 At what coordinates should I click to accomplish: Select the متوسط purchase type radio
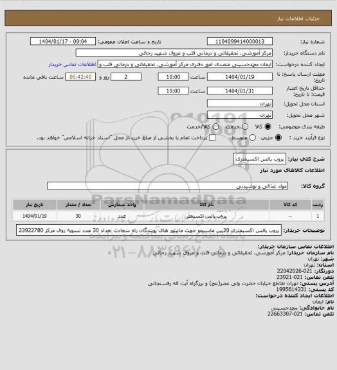click(x=253, y=137)
